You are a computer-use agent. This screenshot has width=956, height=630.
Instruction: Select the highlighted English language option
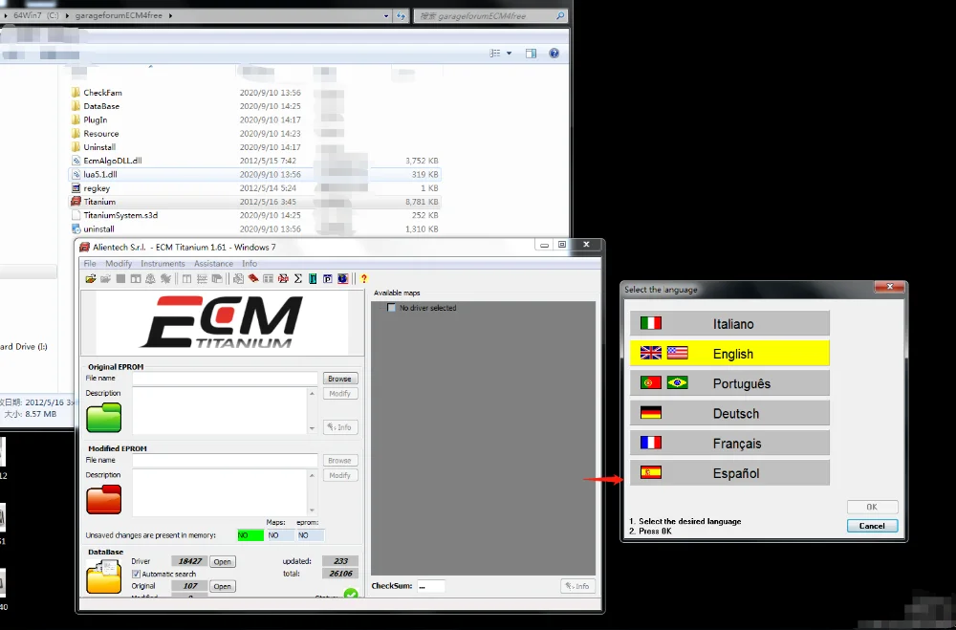[729, 353]
